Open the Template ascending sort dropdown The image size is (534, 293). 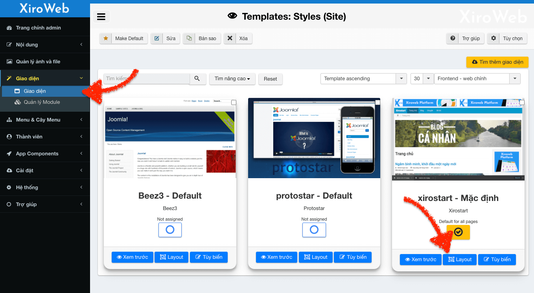(x=364, y=79)
